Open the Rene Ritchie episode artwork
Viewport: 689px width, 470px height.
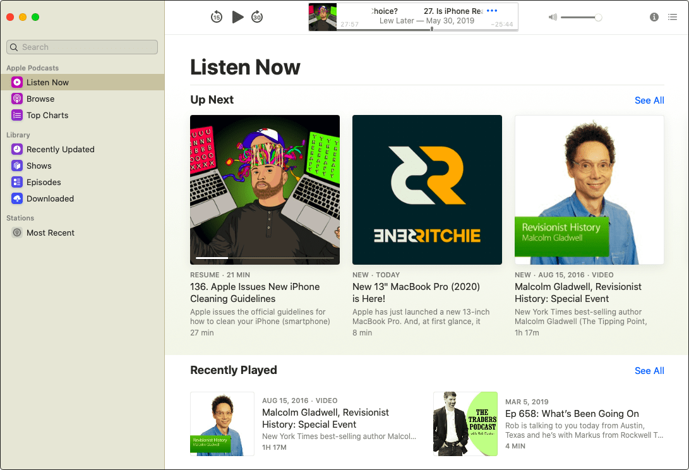[427, 190]
